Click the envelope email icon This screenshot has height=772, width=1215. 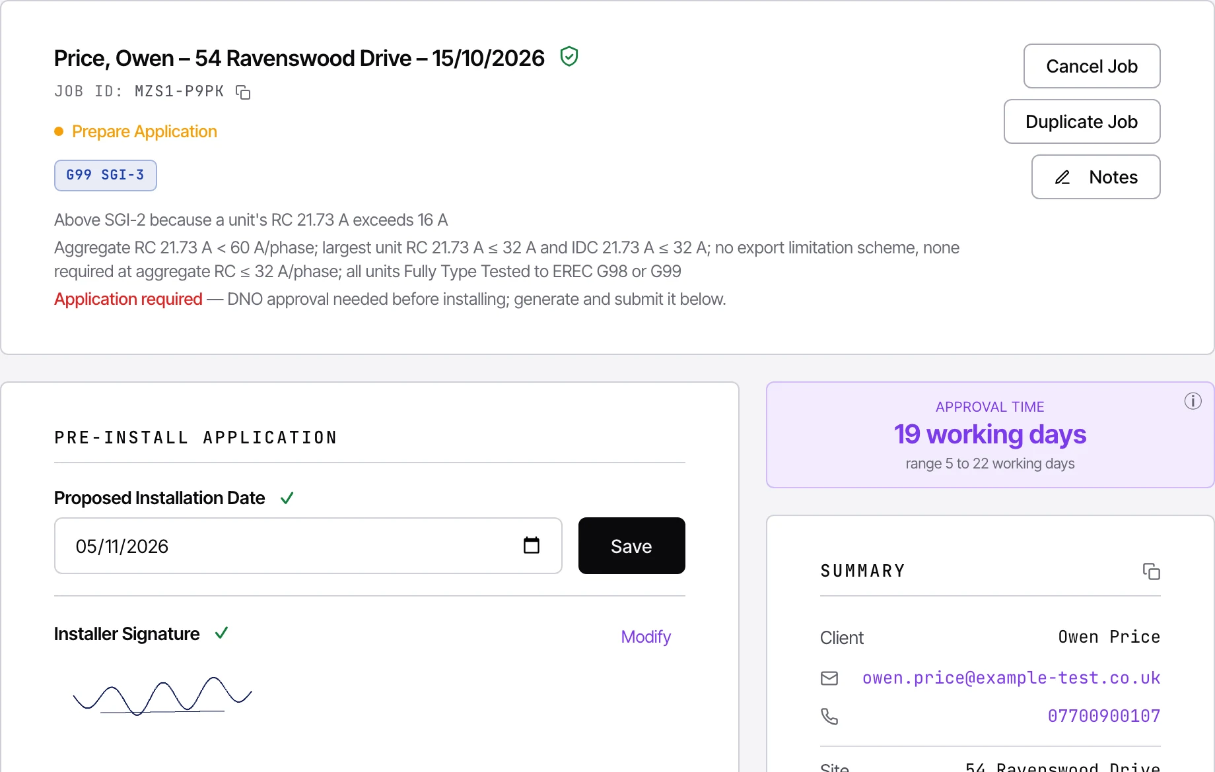click(829, 678)
